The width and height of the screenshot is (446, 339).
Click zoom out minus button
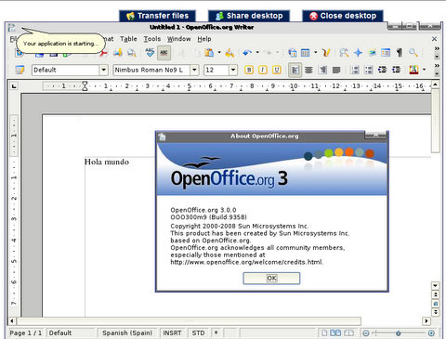click(x=366, y=333)
